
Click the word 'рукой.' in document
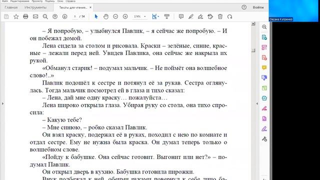tap(39, 61)
